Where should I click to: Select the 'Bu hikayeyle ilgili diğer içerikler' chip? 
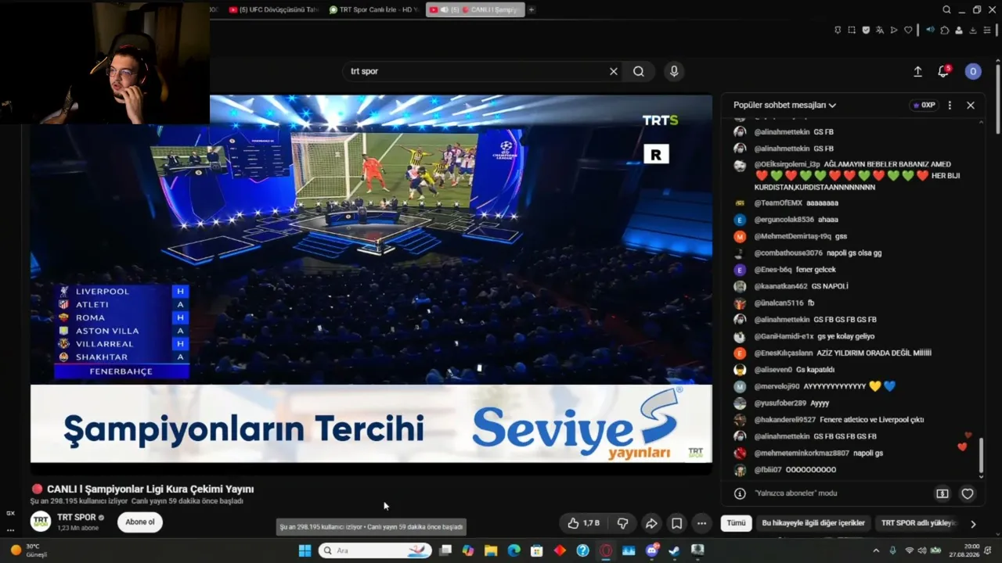point(813,523)
